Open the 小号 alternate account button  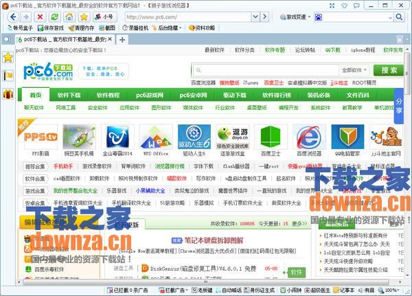pos(104,17)
